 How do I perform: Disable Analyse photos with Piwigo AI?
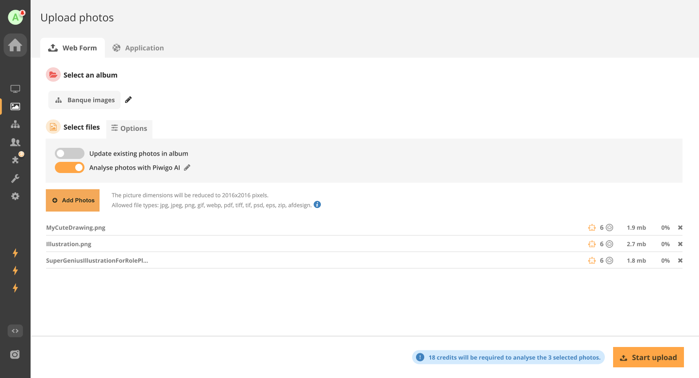[69, 168]
